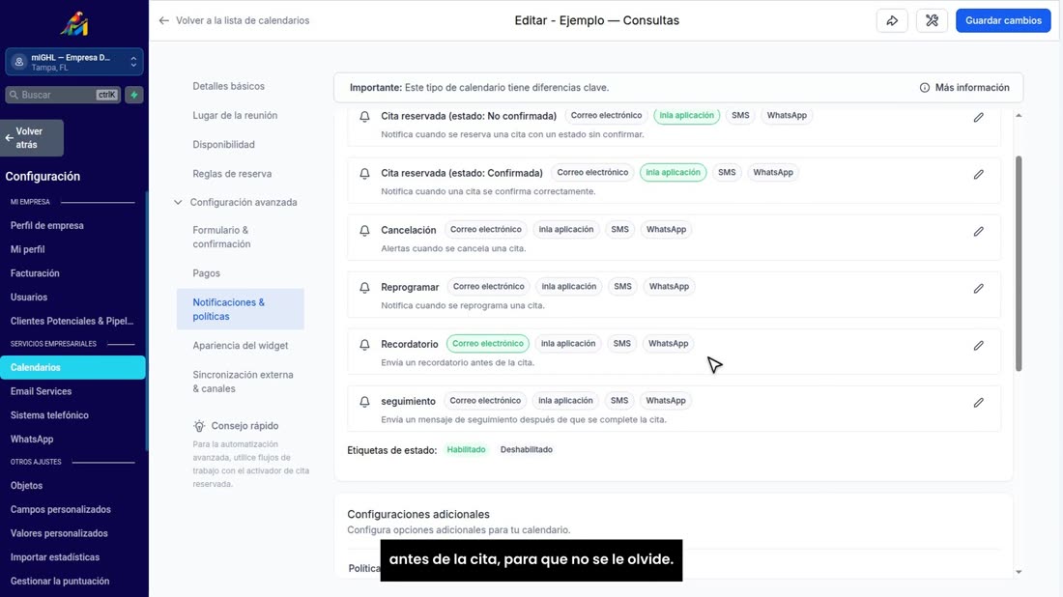Image resolution: width=1063 pixels, height=597 pixels.
Task: Edit the Recordatorio notification with pencil icon
Action: click(x=978, y=346)
